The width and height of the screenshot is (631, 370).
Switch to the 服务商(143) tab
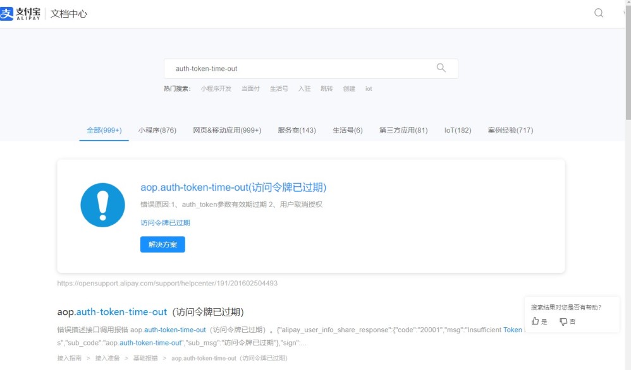297,130
